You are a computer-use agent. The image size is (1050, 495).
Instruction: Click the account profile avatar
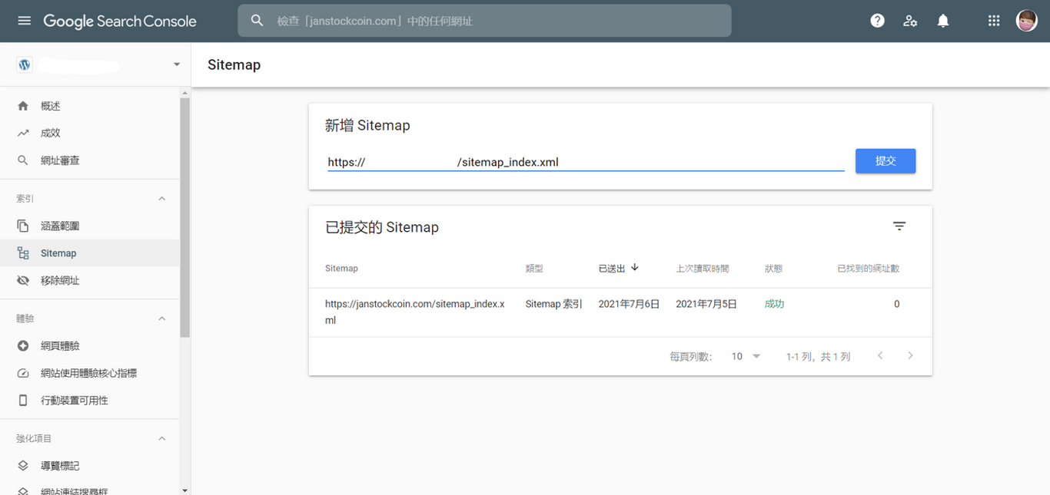(1027, 21)
